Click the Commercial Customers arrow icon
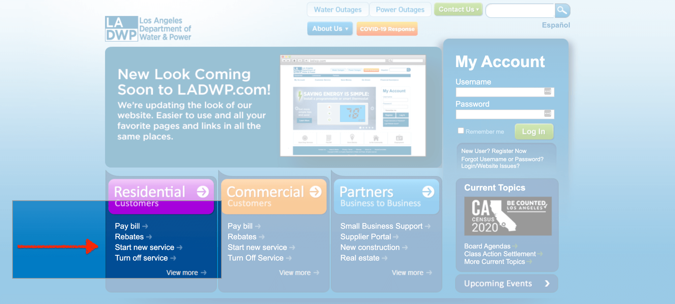Viewport: 675px width, 304px height. click(315, 191)
